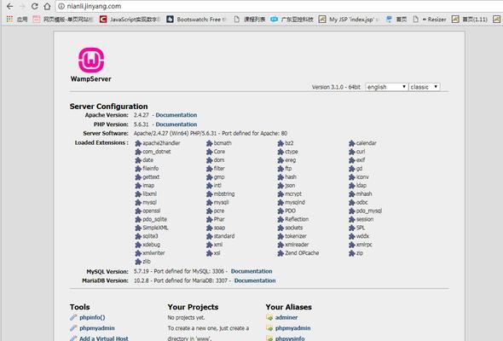Open the phpmyadmin link under Tools
The width and height of the screenshot is (503, 341).
(97, 328)
